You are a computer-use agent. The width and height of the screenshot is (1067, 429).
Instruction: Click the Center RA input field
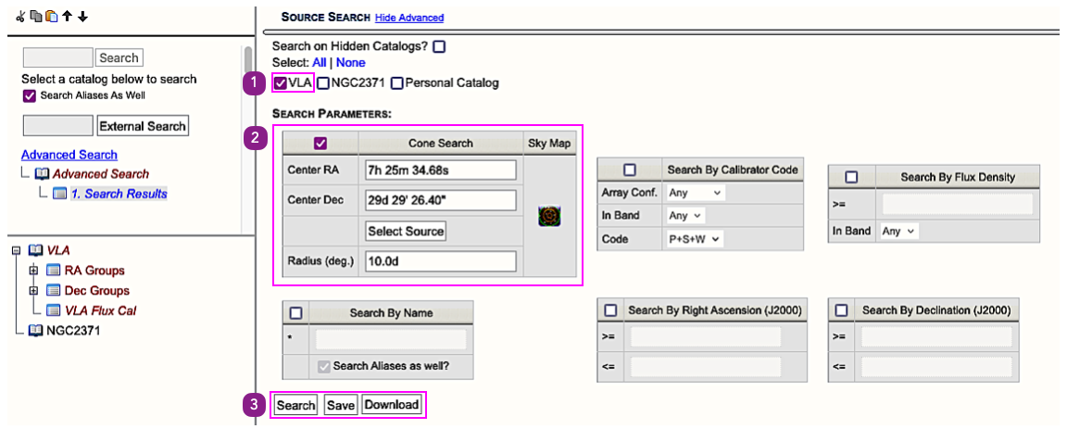point(440,170)
